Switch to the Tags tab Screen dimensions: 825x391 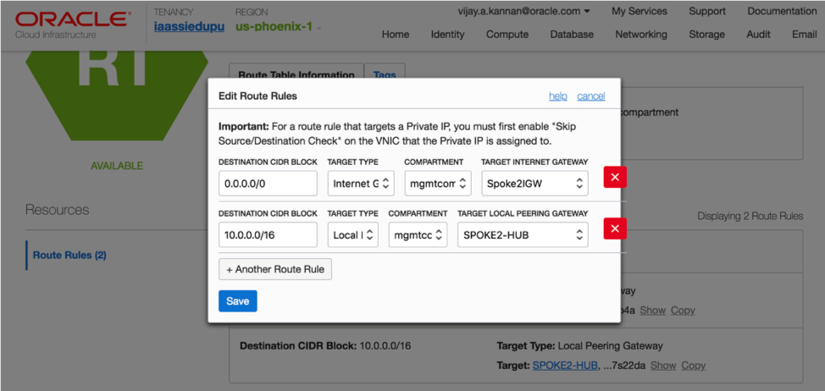tap(385, 74)
